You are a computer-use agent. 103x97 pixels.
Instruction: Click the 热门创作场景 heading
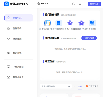(x=52, y=15)
